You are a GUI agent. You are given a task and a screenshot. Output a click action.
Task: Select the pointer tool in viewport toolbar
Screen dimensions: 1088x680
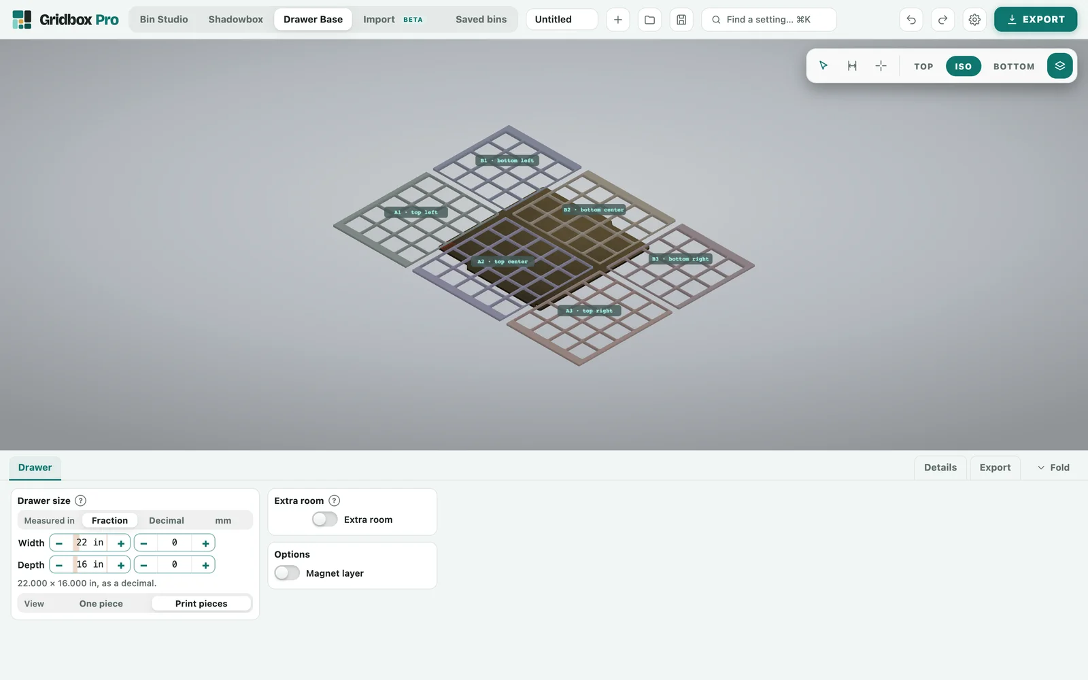point(823,66)
